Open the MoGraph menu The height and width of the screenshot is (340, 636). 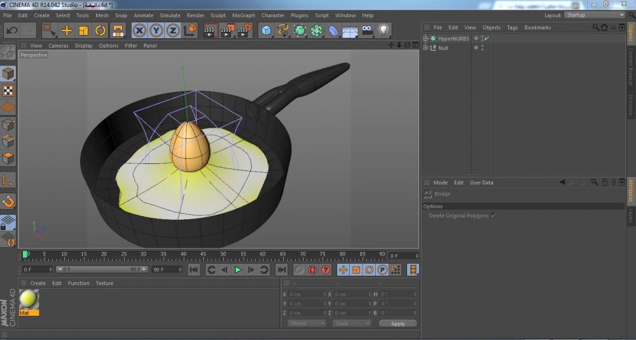click(x=244, y=15)
